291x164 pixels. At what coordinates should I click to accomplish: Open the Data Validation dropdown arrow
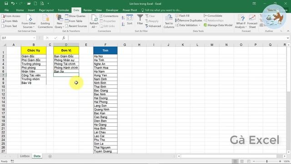(x=200, y=25)
